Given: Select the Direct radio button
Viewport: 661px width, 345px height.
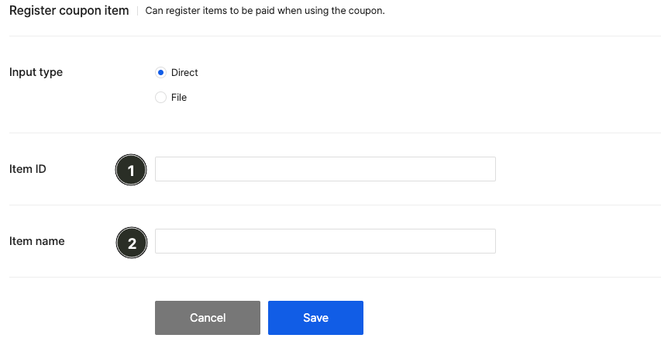Looking at the screenshot, I should pos(160,73).
